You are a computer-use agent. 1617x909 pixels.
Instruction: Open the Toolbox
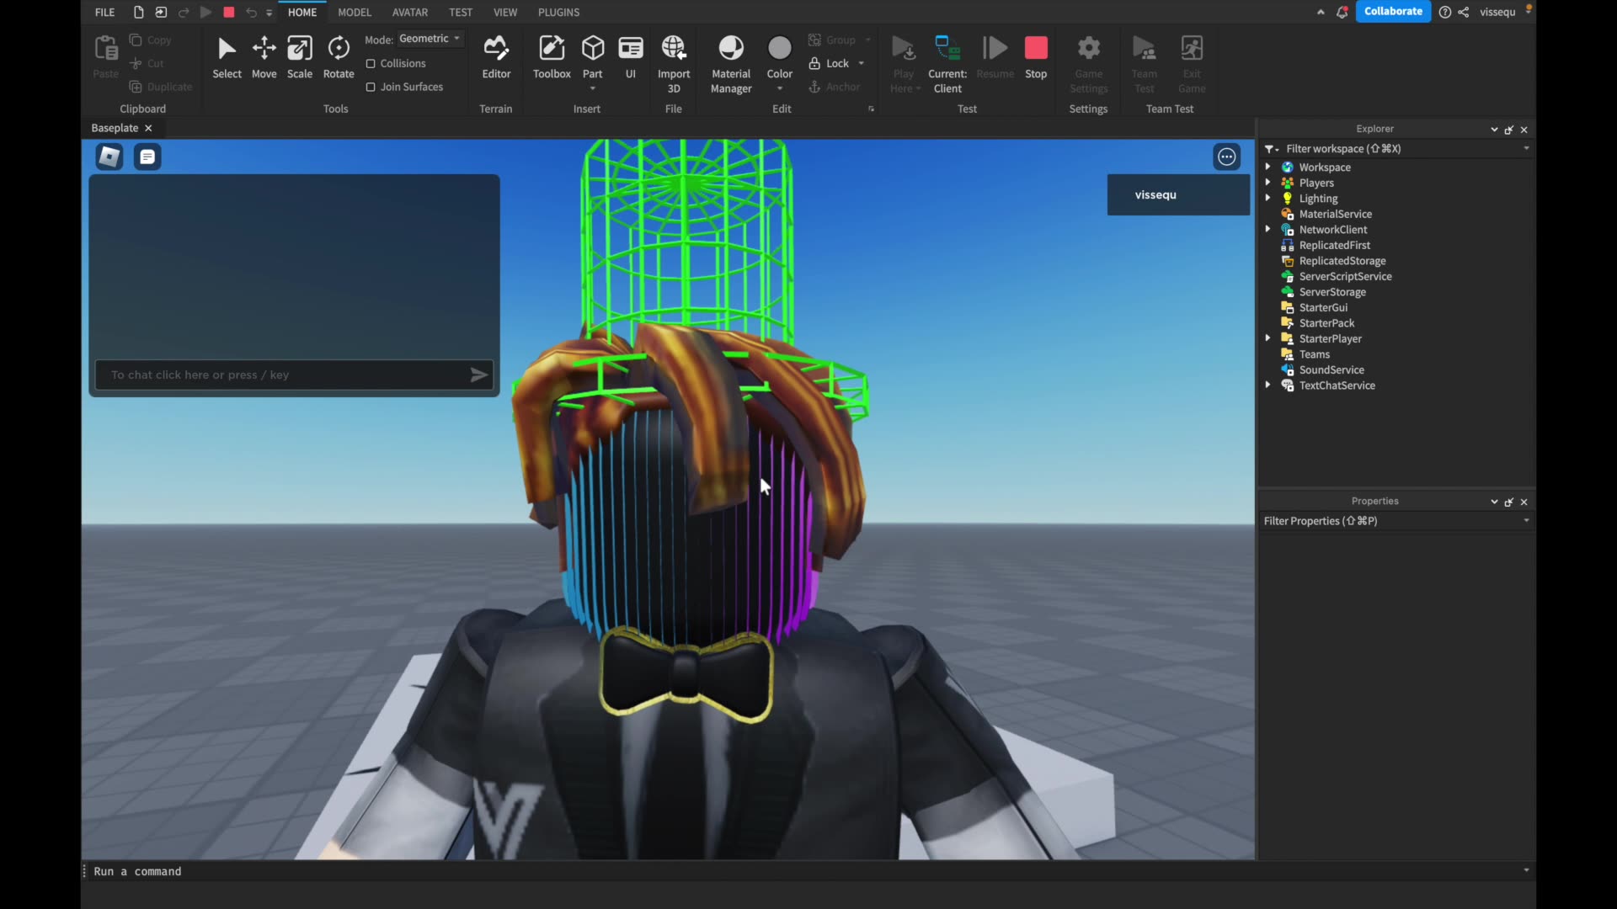point(552,56)
